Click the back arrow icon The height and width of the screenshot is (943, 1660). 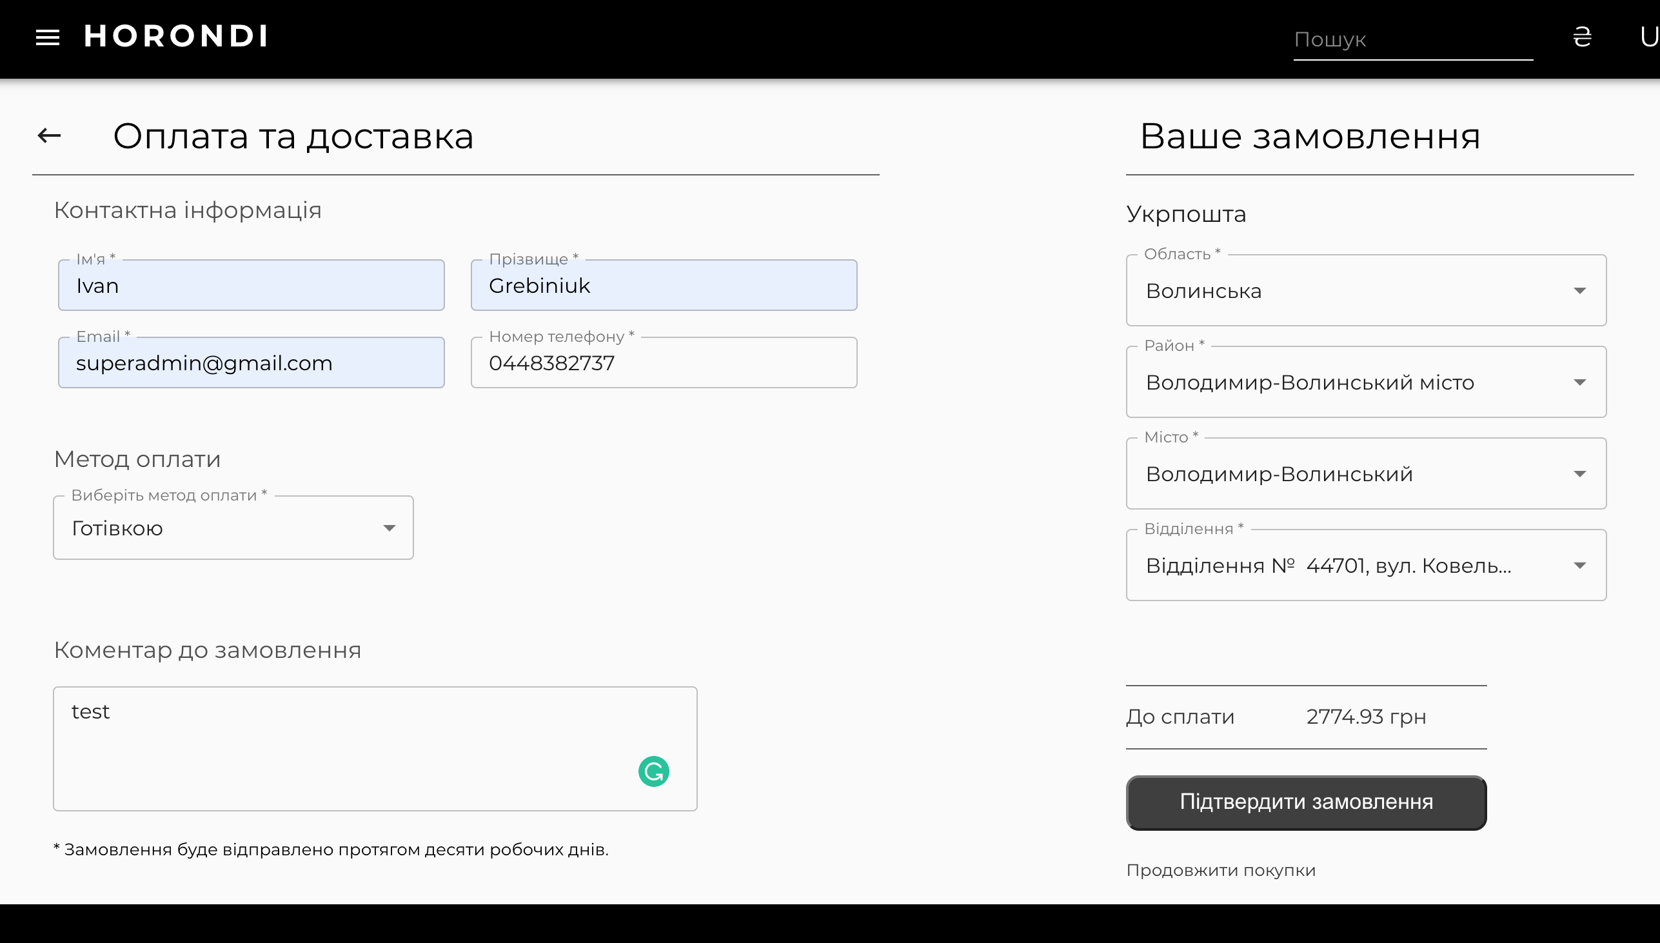click(49, 135)
